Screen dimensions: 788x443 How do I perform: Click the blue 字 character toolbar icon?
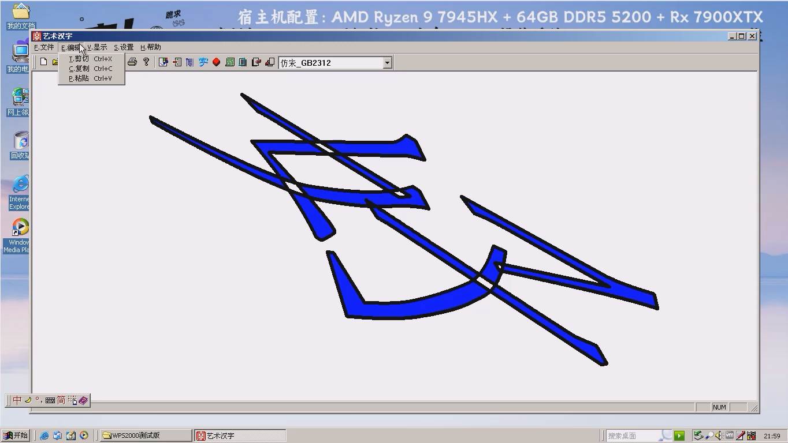point(203,62)
